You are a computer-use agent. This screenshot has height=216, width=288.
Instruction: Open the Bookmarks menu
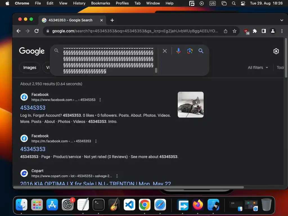pos(100,3)
